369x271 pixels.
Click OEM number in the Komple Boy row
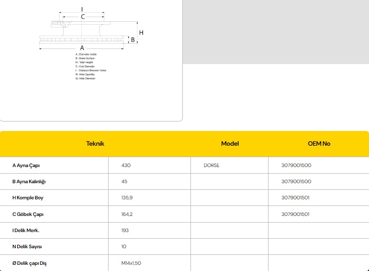point(295,197)
